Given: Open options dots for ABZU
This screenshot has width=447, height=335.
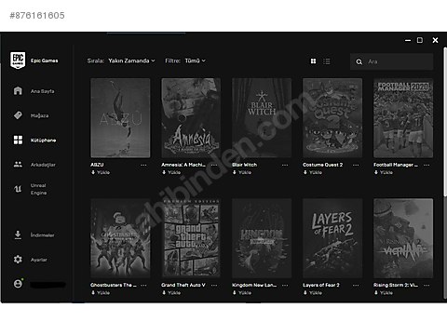Looking at the screenshot, I should click(x=143, y=165).
